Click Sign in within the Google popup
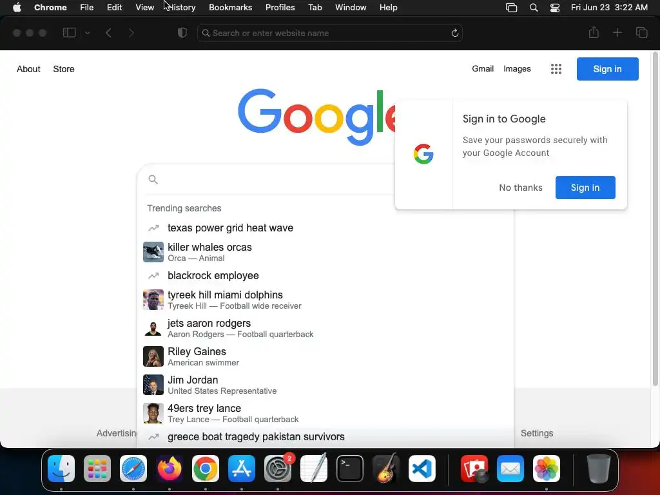Viewport: 660px width, 495px height. coord(585,188)
